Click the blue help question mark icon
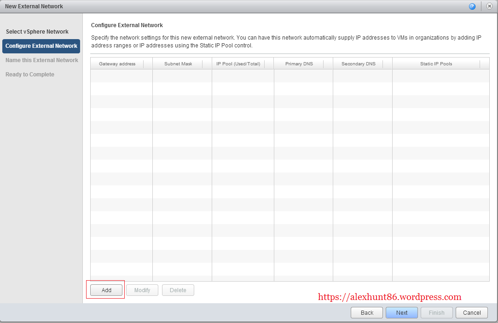Viewport: 498px width, 323px height. coord(472,6)
